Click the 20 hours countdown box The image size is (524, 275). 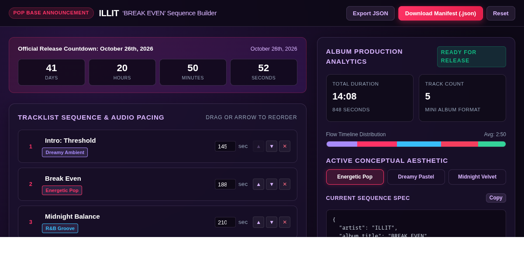coord(122,72)
